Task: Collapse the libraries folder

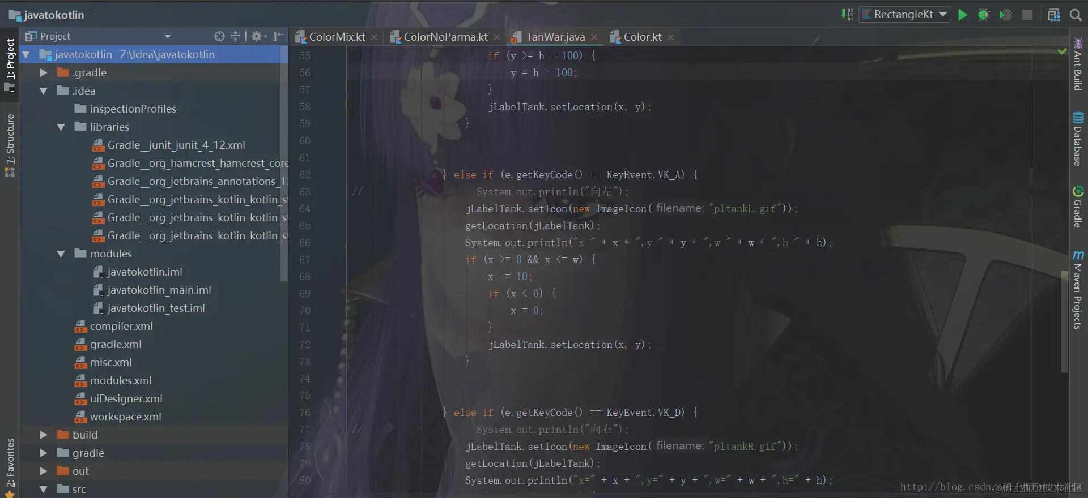Action: coord(61,127)
